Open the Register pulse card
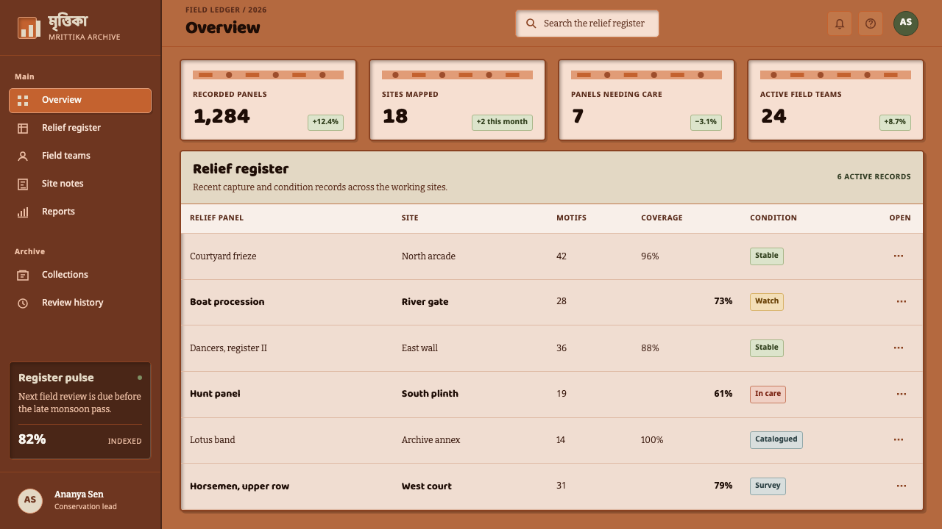The image size is (942, 529). [80, 411]
